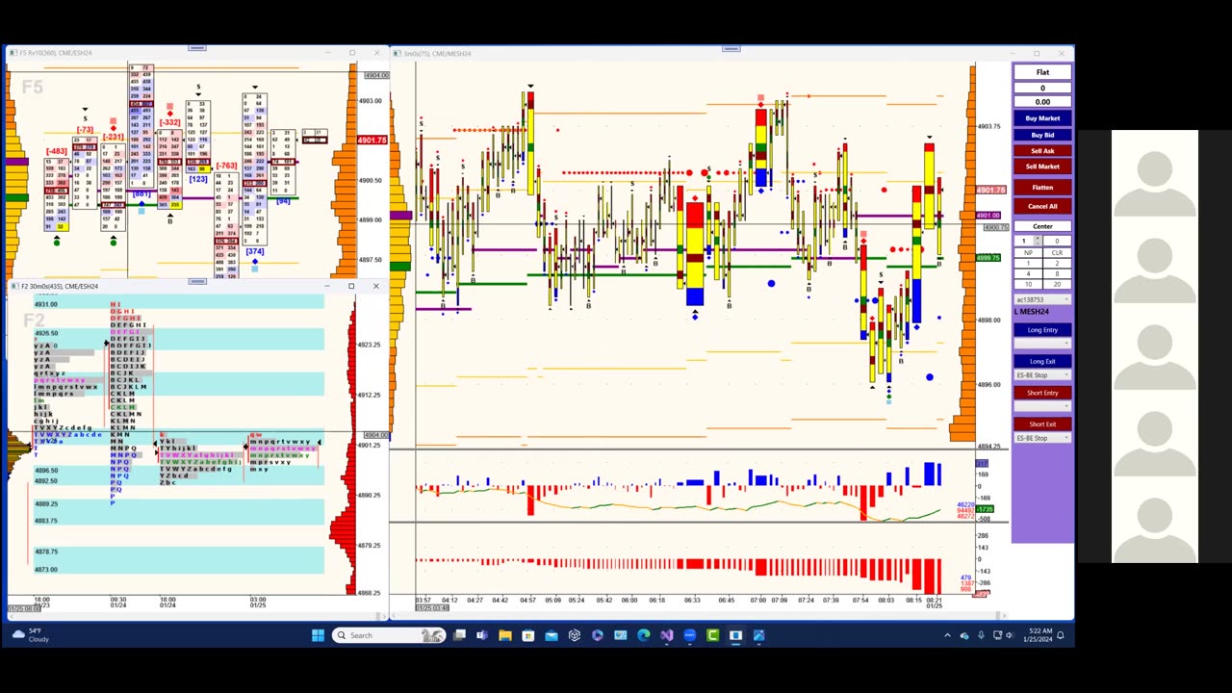1232x693 pixels.
Task: Click the 07:54 time label on main chart
Action: click(x=860, y=600)
